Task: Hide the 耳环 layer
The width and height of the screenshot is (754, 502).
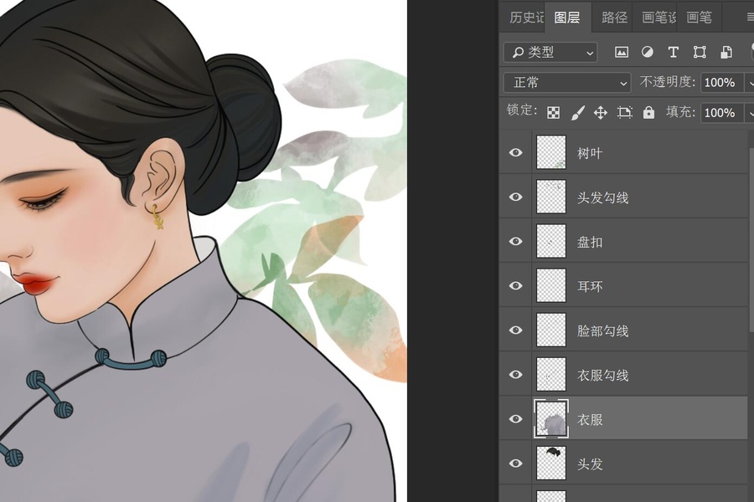Action: coord(515,286)
